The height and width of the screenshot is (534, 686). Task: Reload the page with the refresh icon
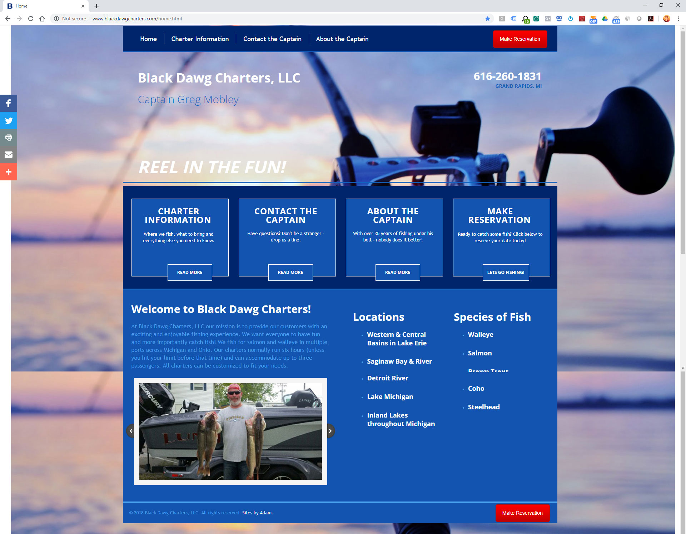pyautogui.click(x=31, y=19)
